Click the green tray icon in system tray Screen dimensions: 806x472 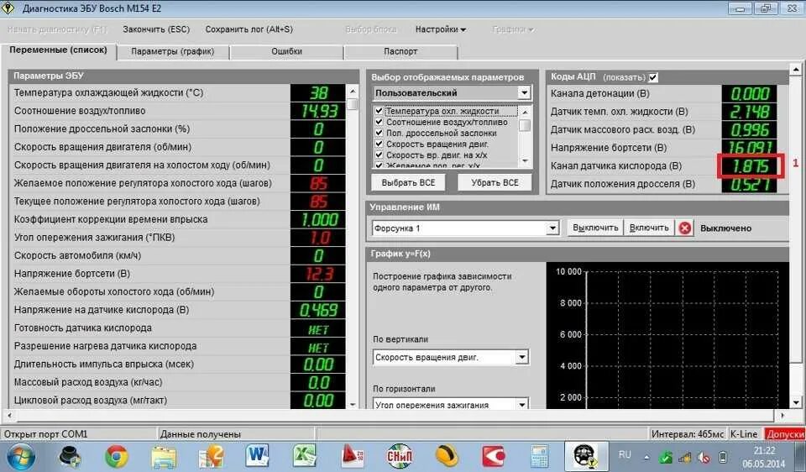tap(665, 457)
